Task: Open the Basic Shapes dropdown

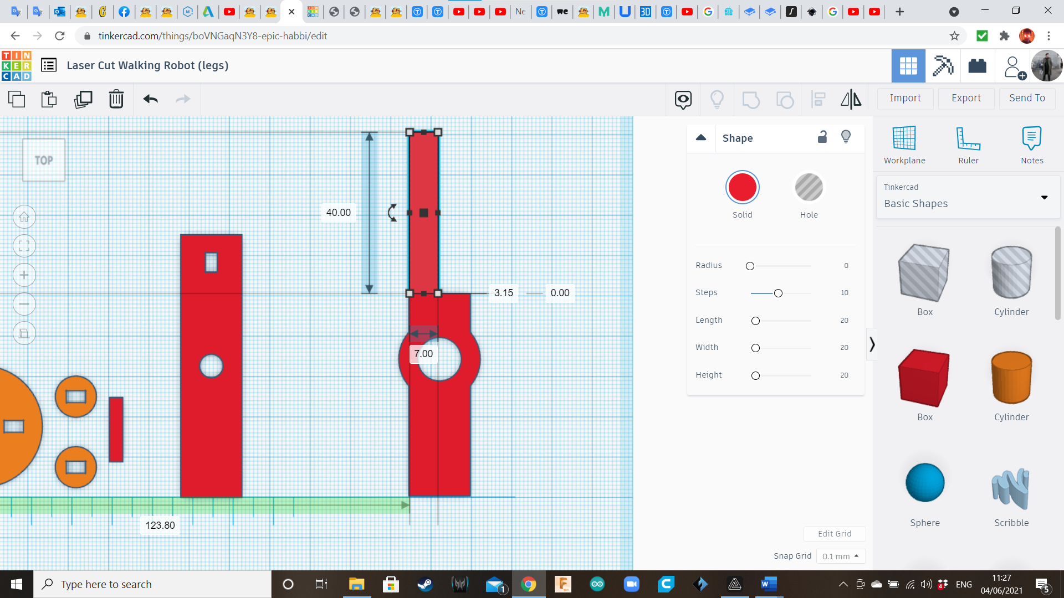Action: point(968,197)
